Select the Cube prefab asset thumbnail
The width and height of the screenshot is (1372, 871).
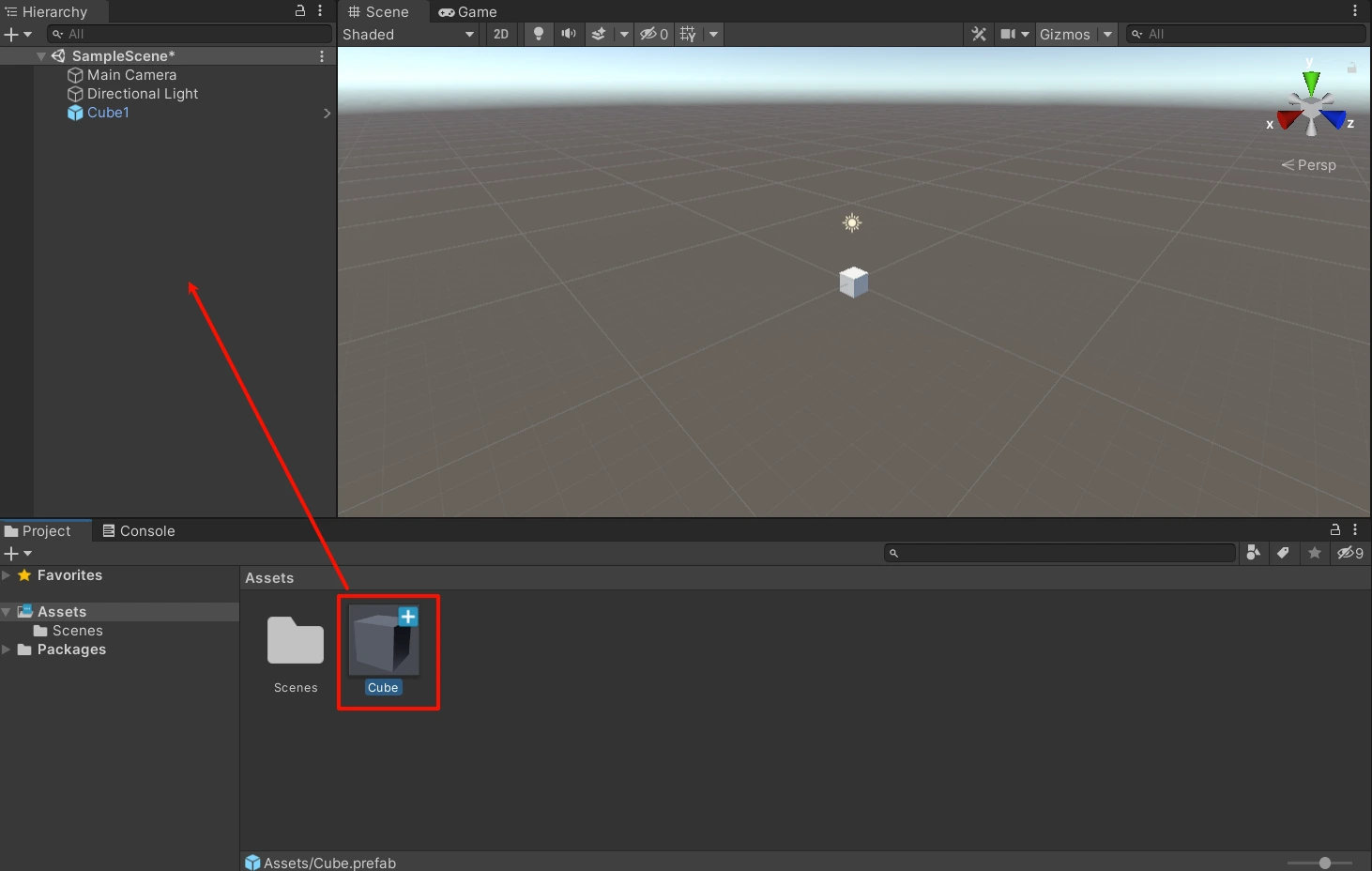[384, 641]
